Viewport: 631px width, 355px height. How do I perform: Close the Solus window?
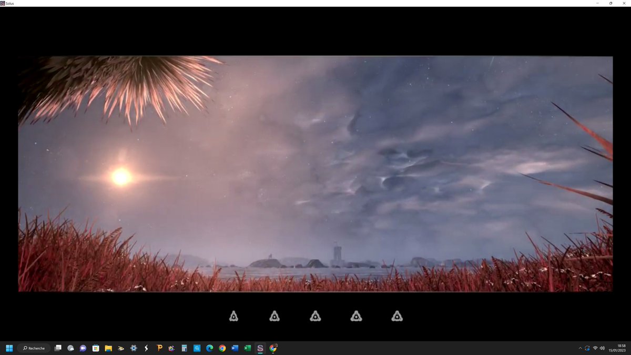pyautogui.click(x=624, y=3)
